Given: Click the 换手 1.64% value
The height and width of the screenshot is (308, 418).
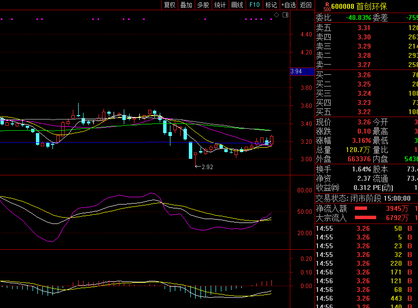Looking at the screenshot, I should click(362, 170).
